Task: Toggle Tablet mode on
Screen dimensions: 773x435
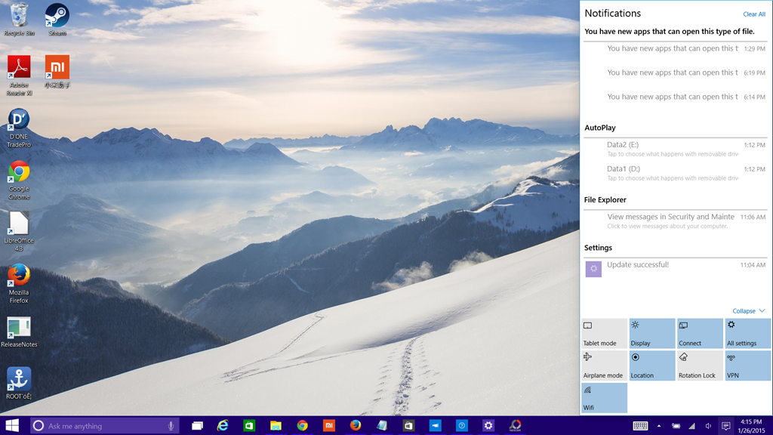Action: pyautogui.click(x=603, y=333)
